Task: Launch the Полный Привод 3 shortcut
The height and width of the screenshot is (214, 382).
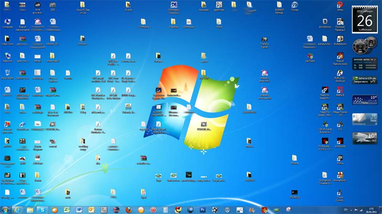Action: 340,25
